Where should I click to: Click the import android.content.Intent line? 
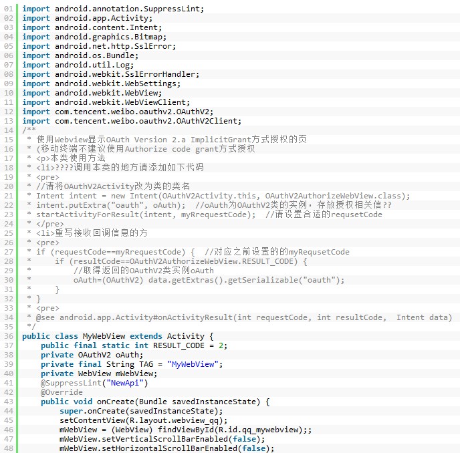click(92, 27)
